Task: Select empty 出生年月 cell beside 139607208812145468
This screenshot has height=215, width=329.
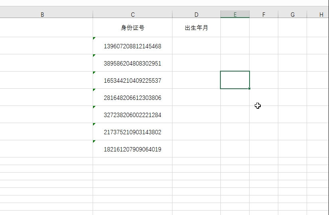Action: (196, 46)
